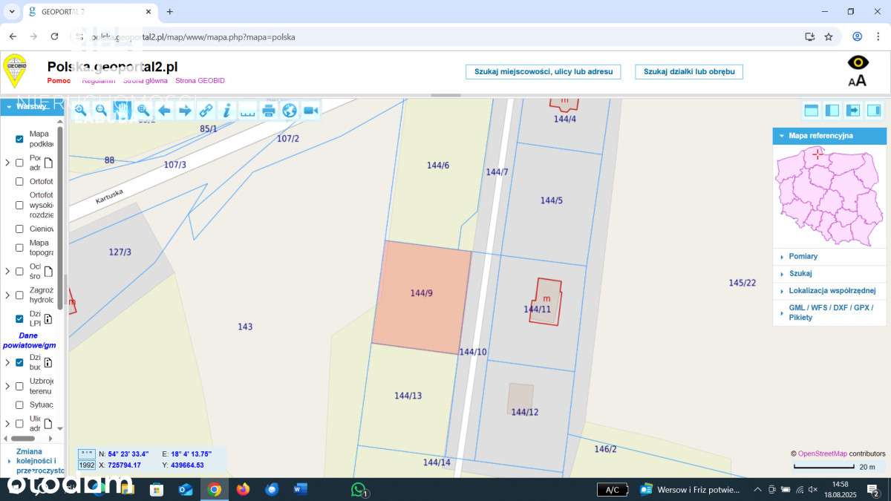Go to next map view arrow
The width and height of the screenshot is (891, 501).
click(x=185, y=111)
